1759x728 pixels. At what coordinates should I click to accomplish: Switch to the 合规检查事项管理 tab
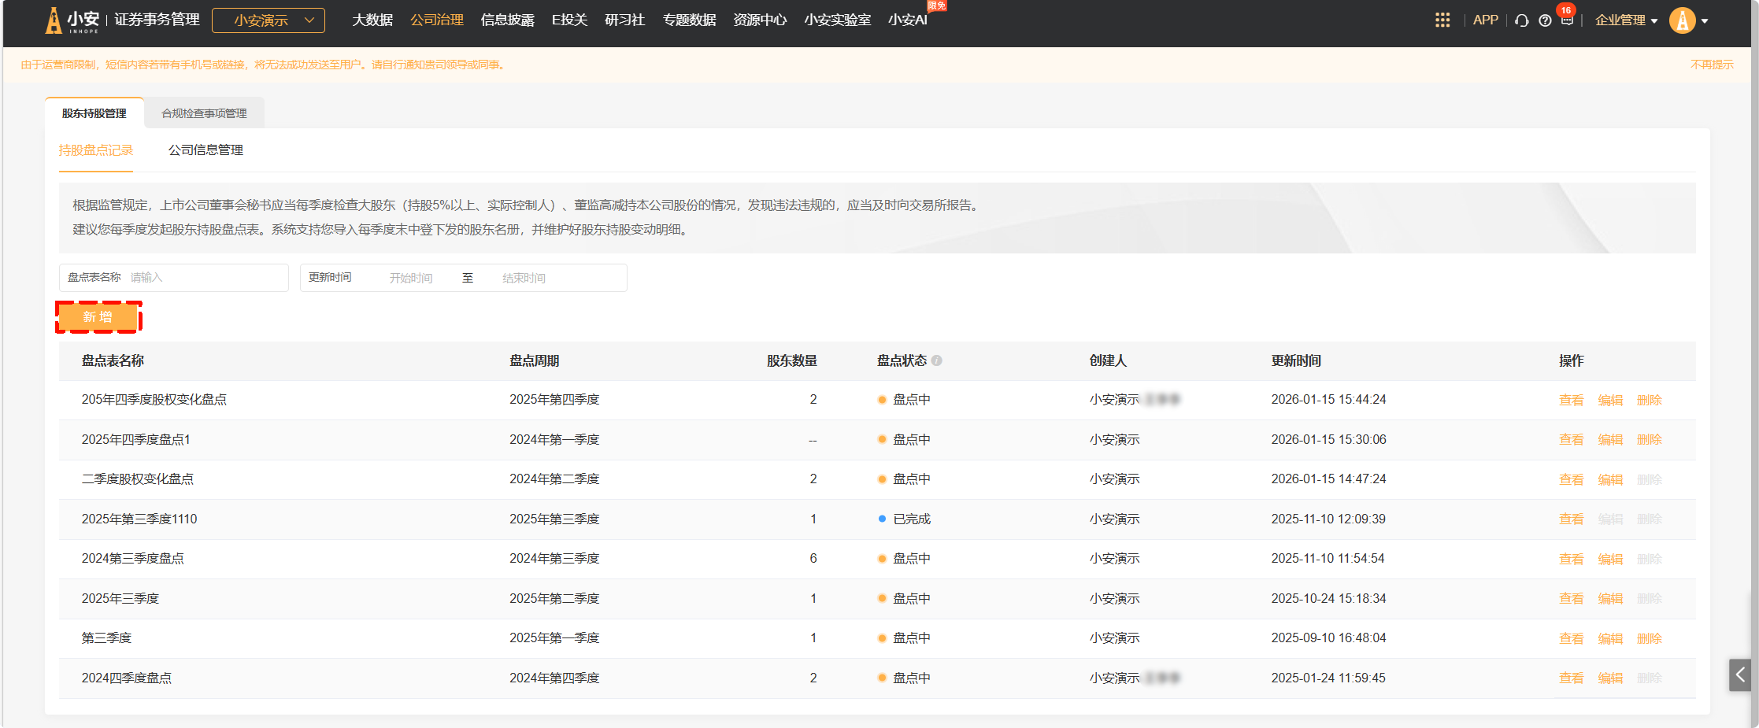point(204,113)
